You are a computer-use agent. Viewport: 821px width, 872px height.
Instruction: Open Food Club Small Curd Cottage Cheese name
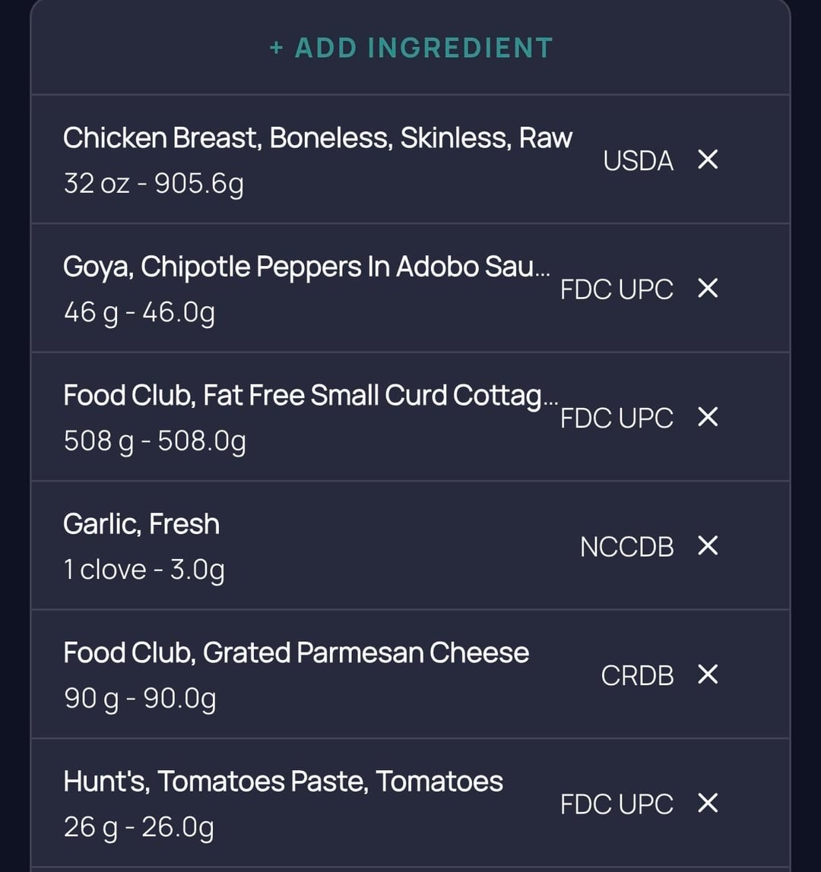click(x=310, y=395)
